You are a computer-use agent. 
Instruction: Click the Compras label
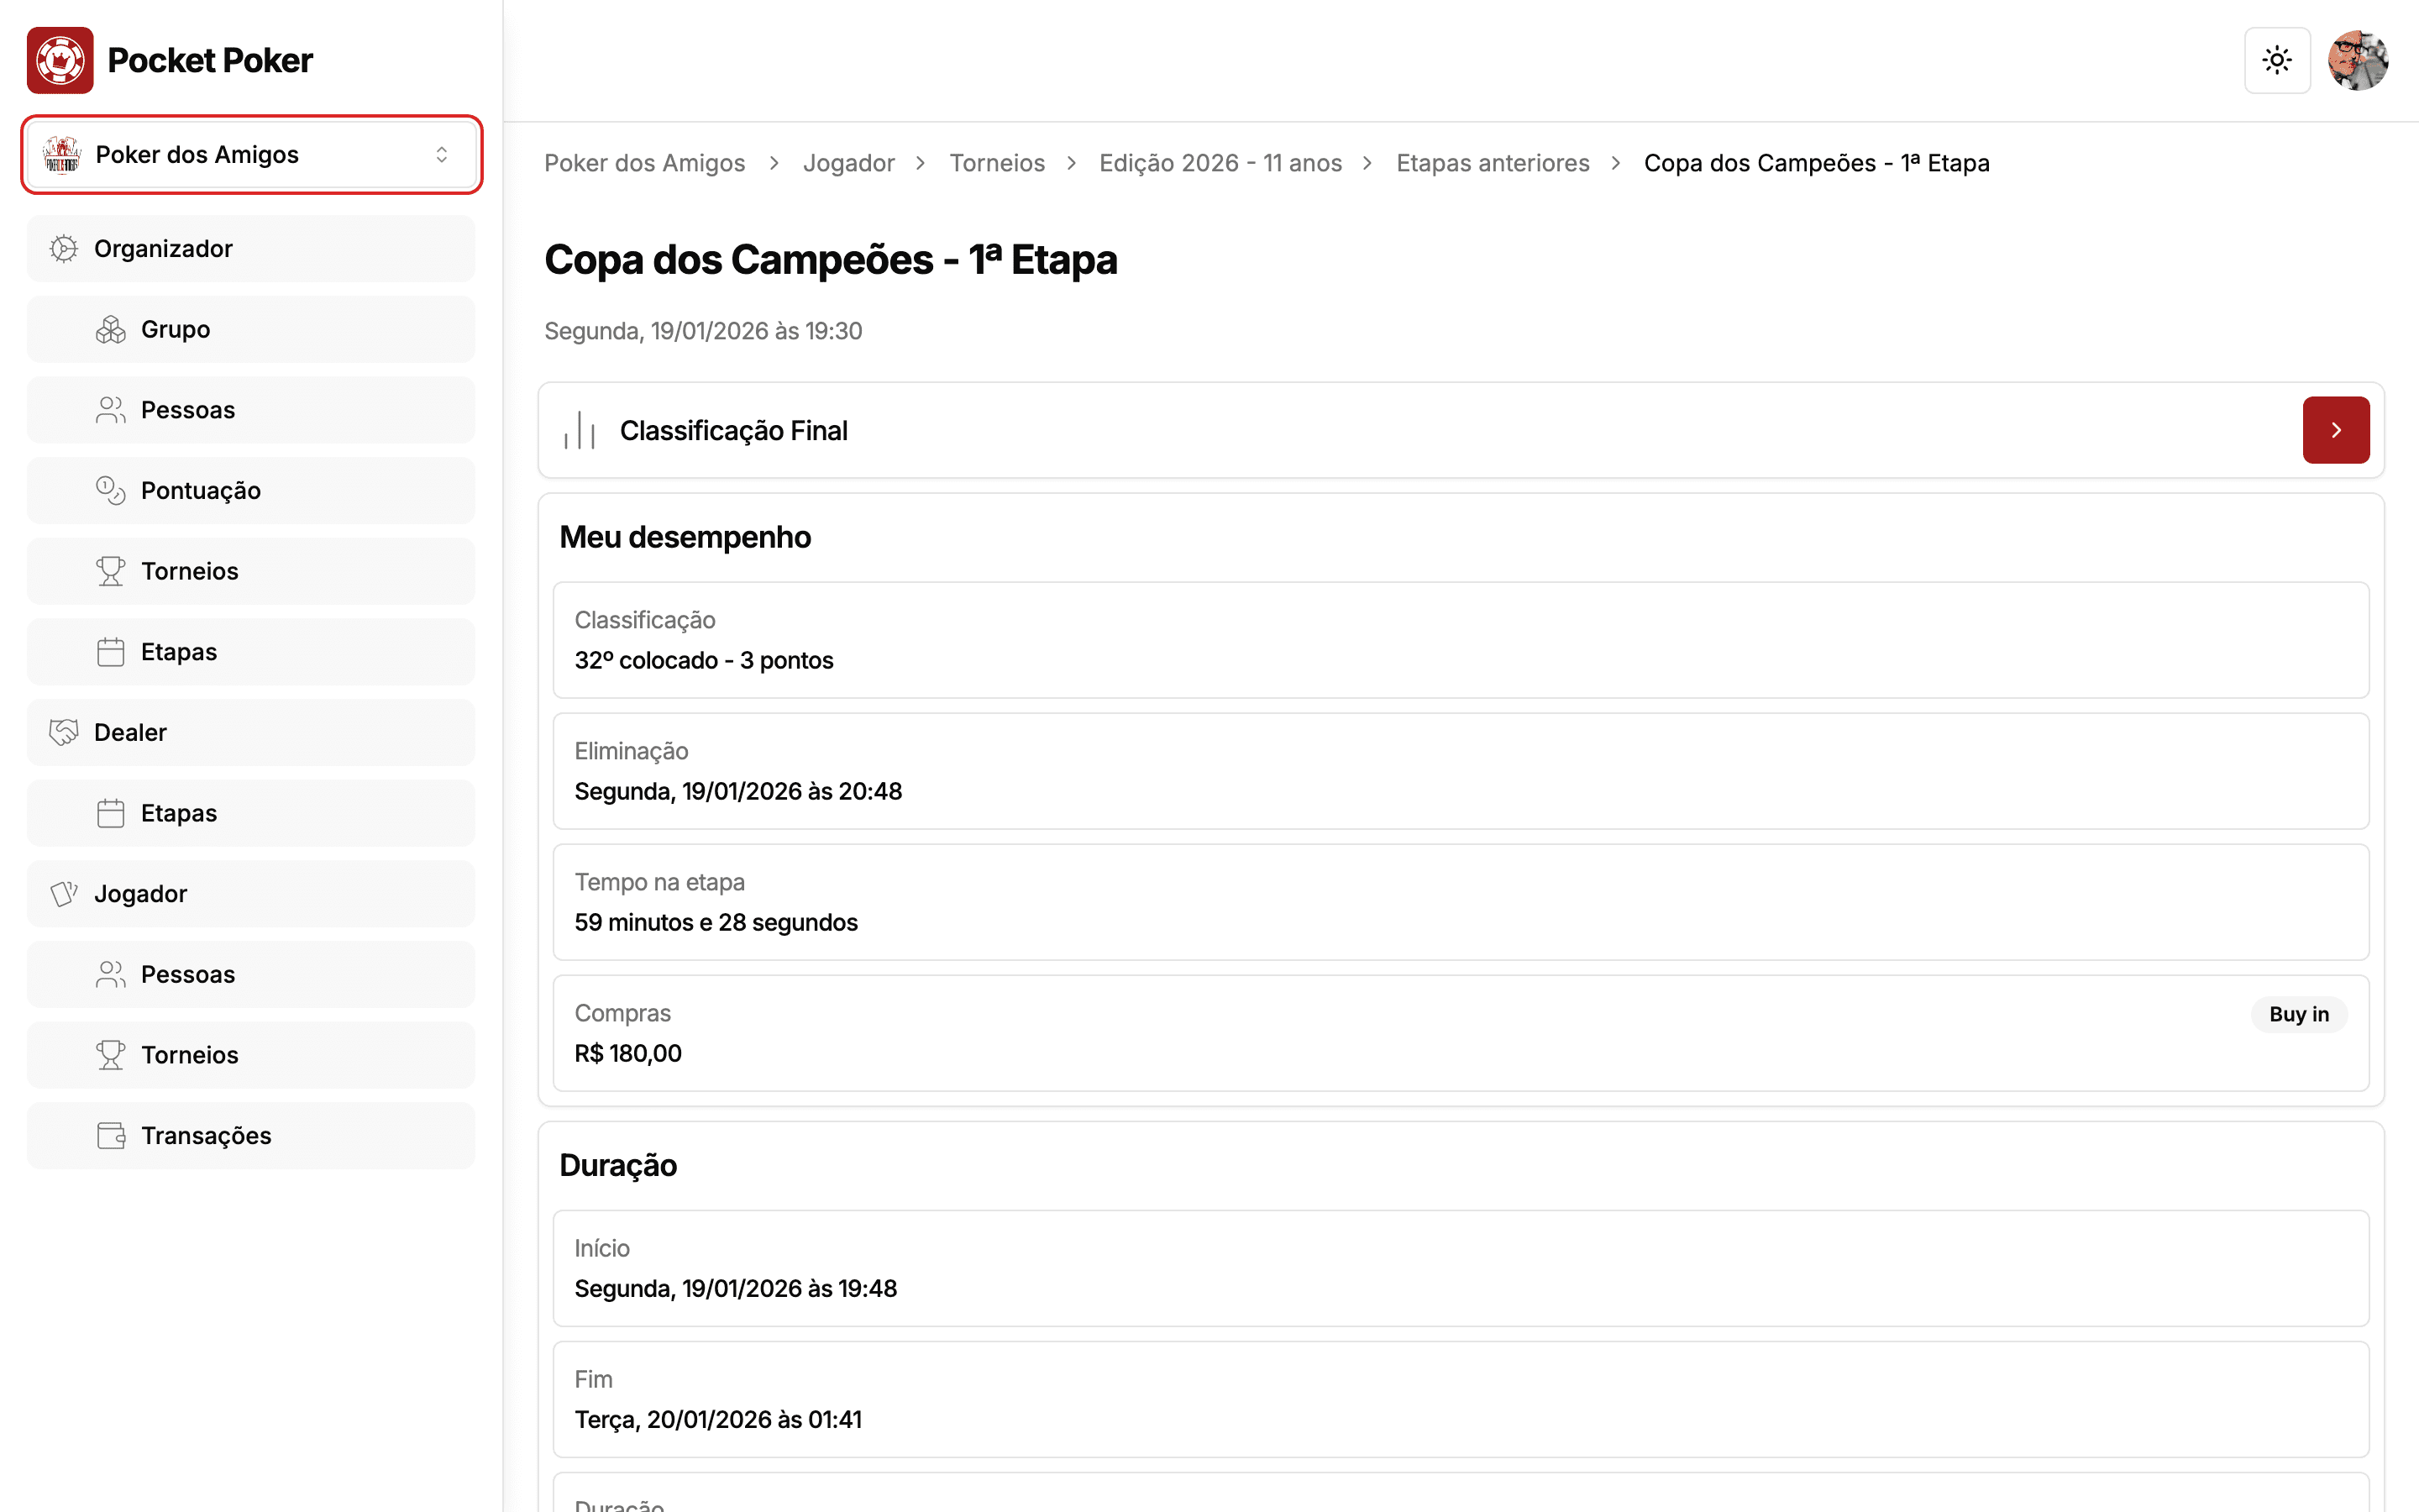pos(622,1013)
